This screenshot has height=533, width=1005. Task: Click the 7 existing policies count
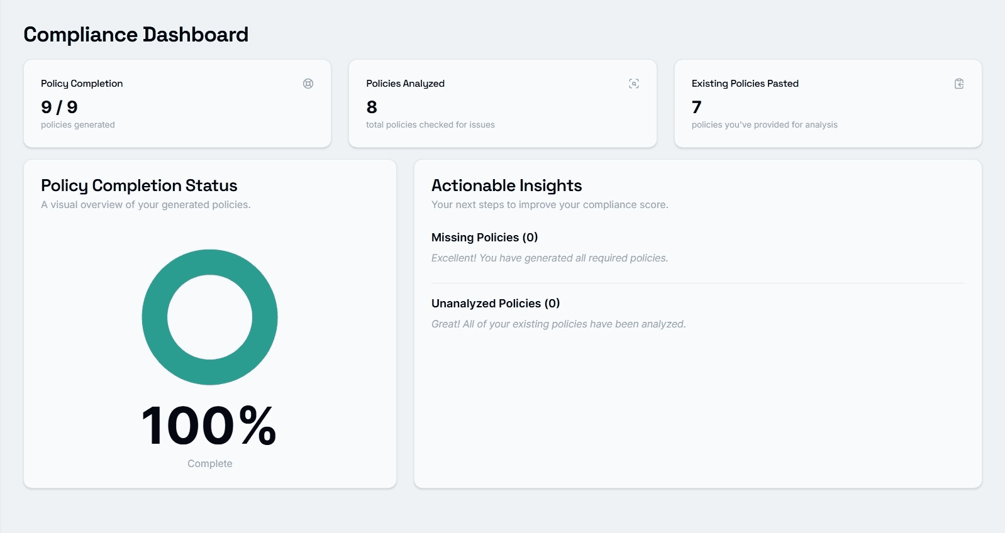point(695,107)
